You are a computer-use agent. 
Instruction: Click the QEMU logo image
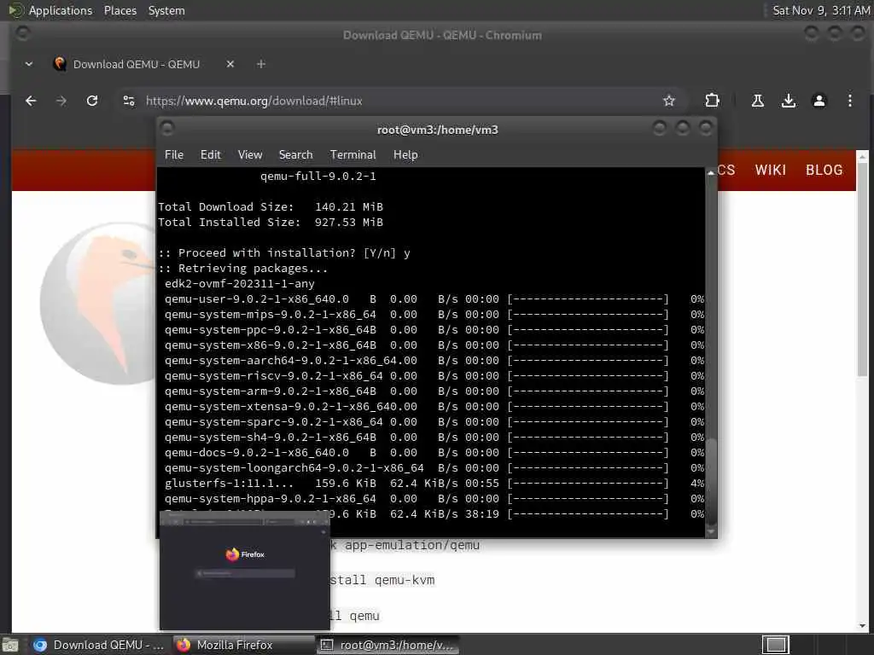pyautogui.click(x=98, y=304)
